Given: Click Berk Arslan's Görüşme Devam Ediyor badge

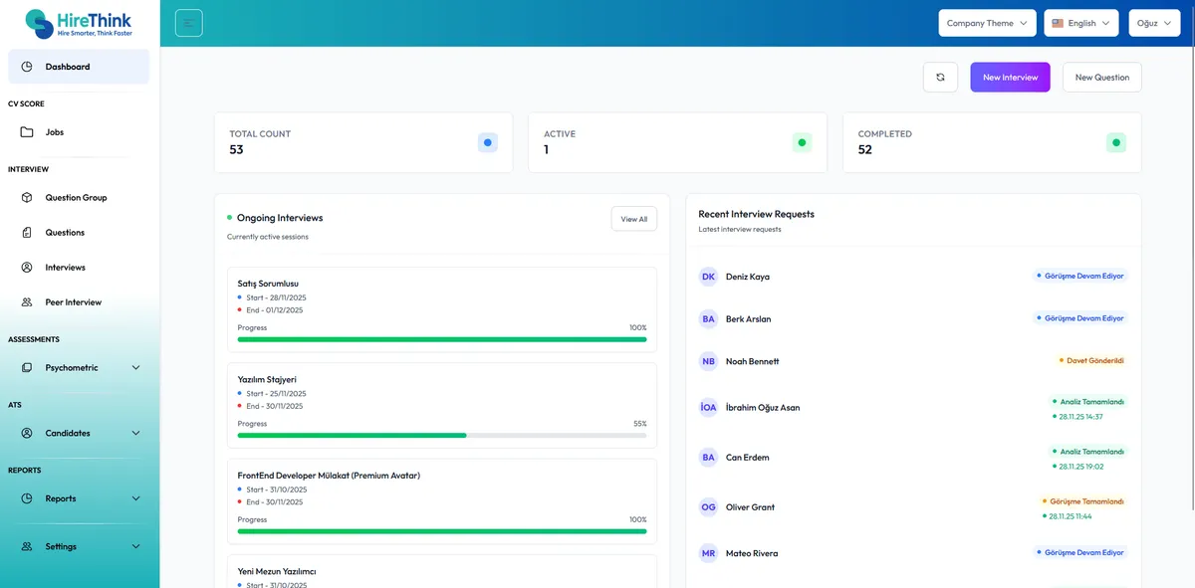Looking at the screenshot, I should [1080, 318].
